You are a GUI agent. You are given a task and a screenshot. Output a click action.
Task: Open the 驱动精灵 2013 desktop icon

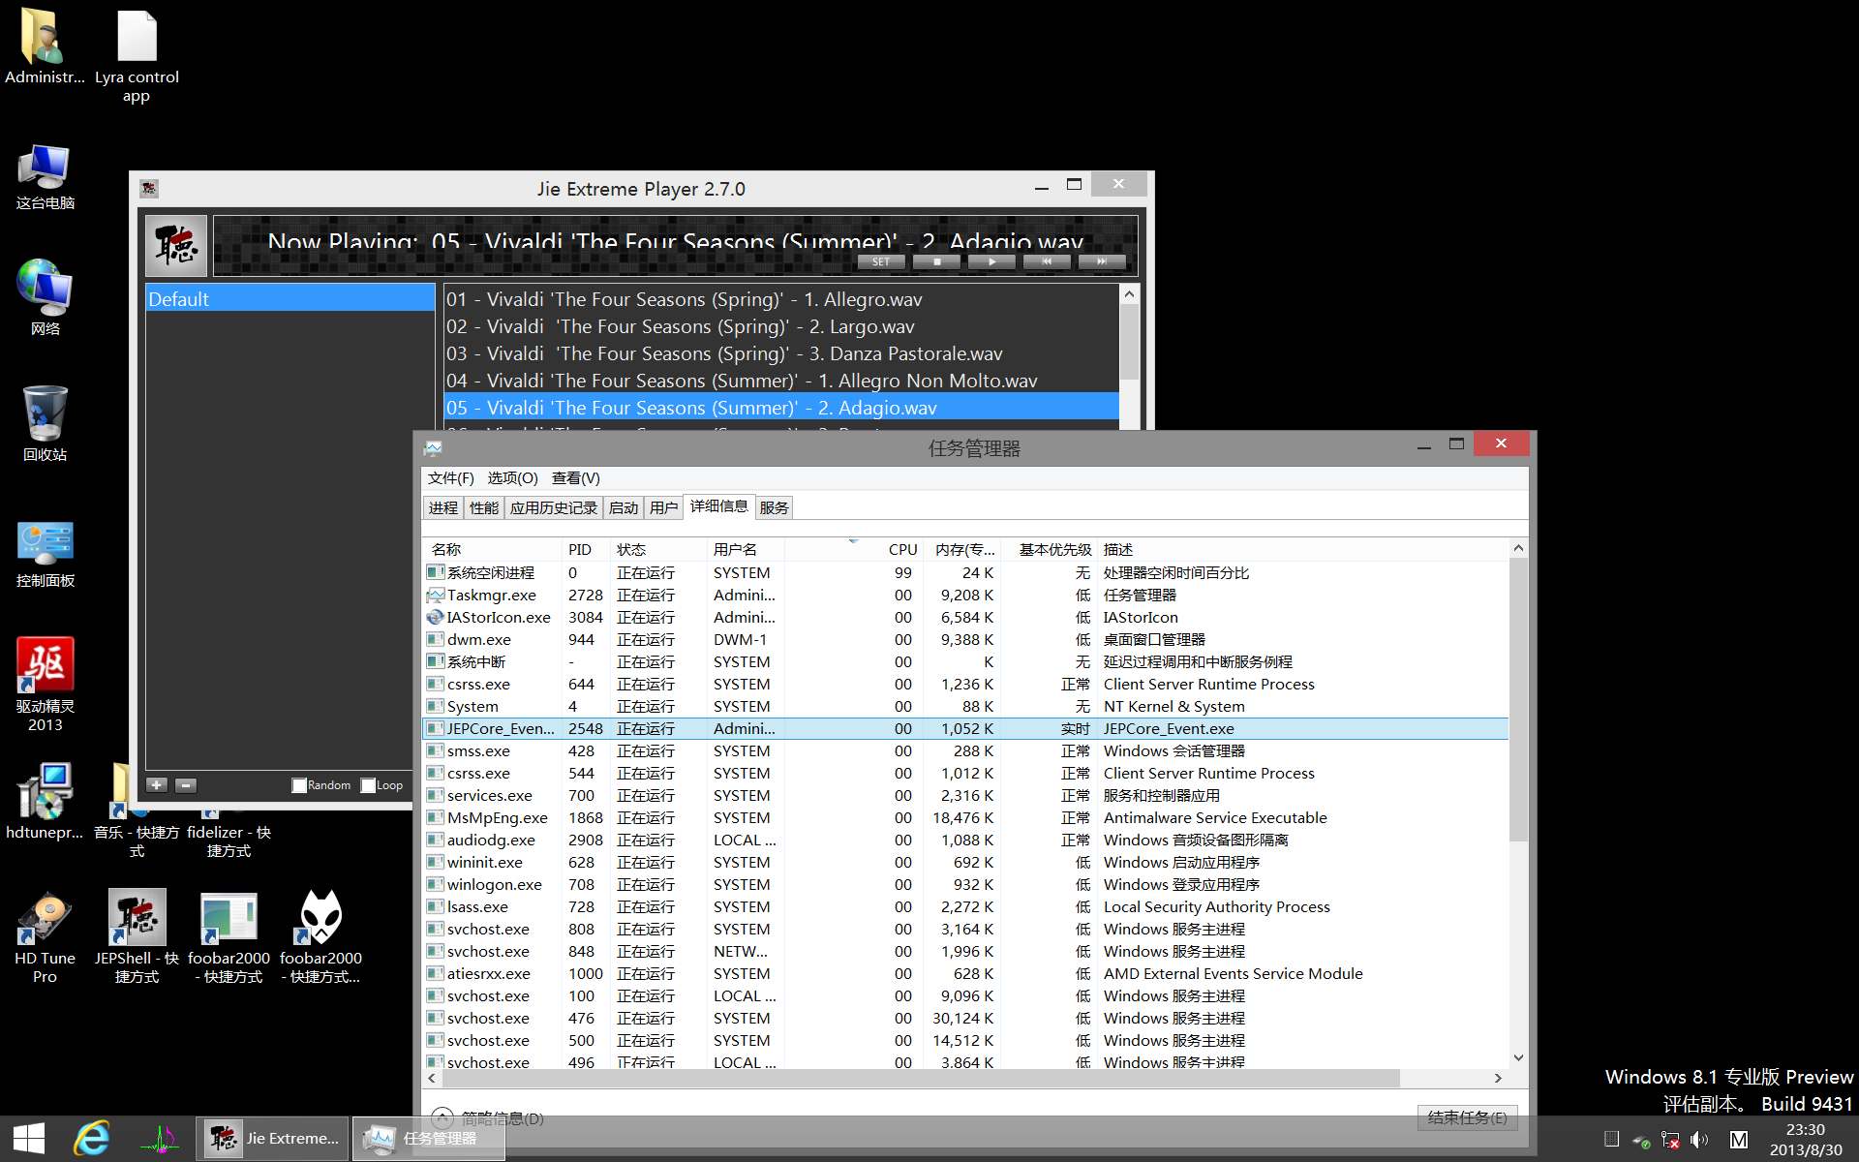pos(45,684)
